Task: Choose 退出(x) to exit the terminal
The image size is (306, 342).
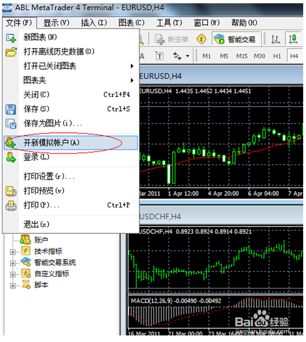Action: click(71, 224)
